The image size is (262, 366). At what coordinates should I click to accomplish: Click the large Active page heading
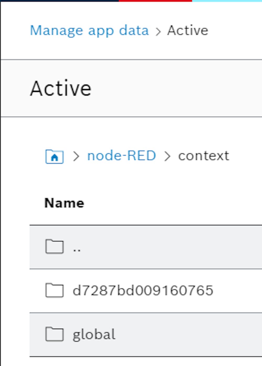click(x=61, y=88)
